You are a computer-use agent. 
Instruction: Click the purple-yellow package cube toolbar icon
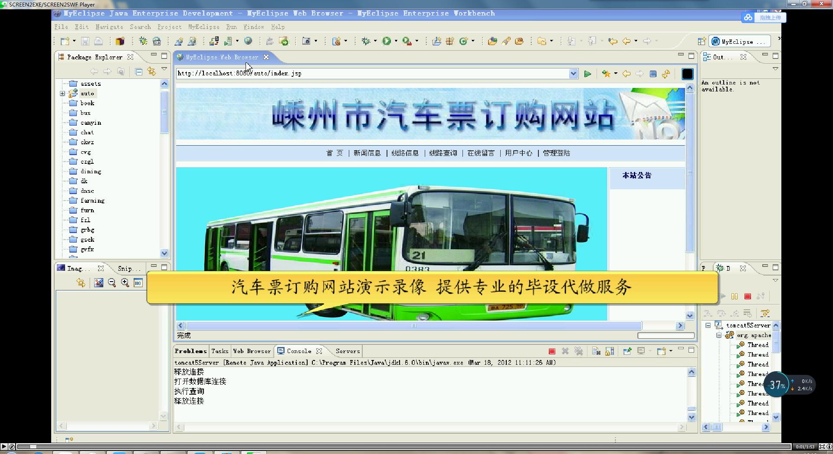point(120,41)
